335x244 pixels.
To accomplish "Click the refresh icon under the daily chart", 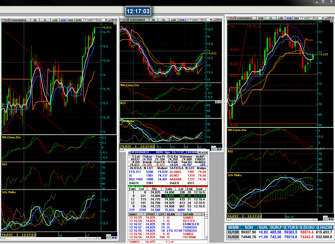I will pyautogui.click(x=325, y=218).
